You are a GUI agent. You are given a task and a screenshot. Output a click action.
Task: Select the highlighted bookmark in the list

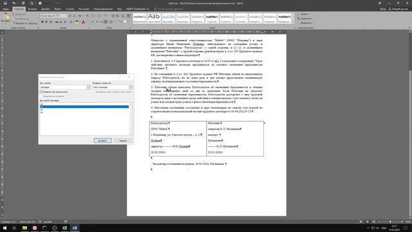(84, 107)
